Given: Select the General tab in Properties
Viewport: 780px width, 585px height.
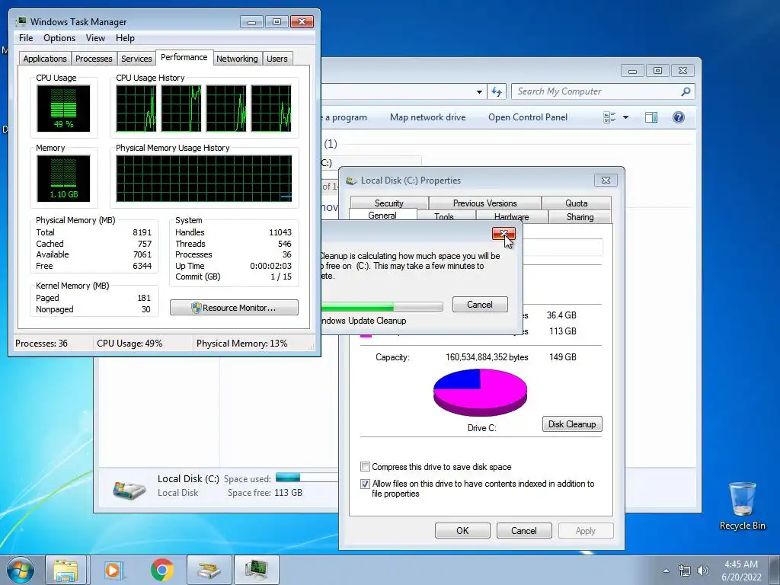Looking at the screenshot, I should click(x=382, y=216).
